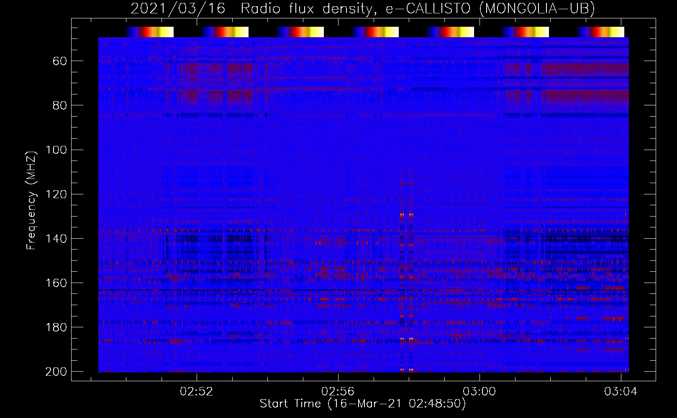Click the fourth color bar from the left
This screenshot has width=677, height=418.
375,32
